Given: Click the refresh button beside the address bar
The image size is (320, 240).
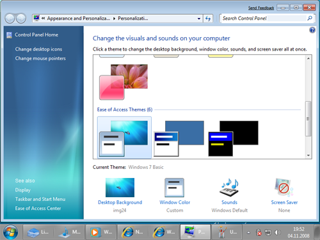Looking at the screenshot, I should coord(208,19).
